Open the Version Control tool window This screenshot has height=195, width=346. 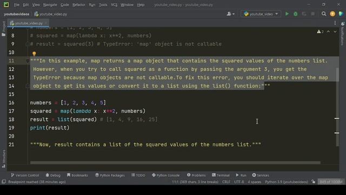tap(25, 175)
